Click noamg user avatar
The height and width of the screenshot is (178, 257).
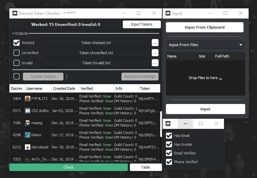point(28,123)
